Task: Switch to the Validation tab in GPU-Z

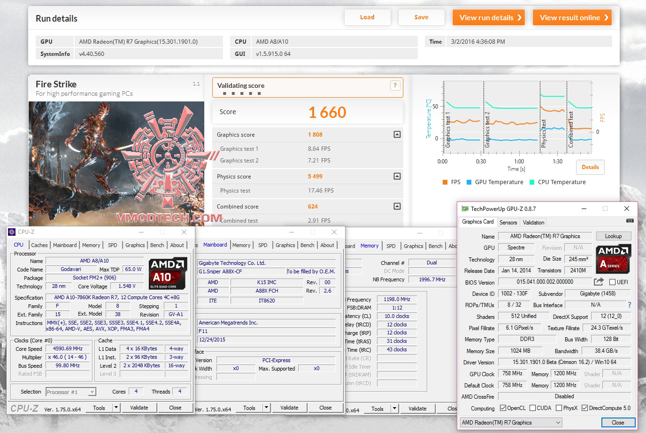Action: pyautogui.click(x=533, y=222)
